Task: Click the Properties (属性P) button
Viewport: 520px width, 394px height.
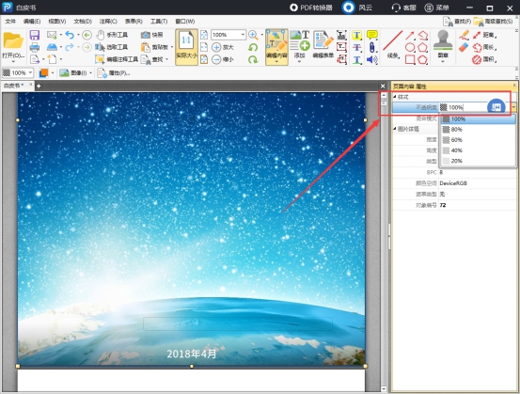Action: point(114,73)
